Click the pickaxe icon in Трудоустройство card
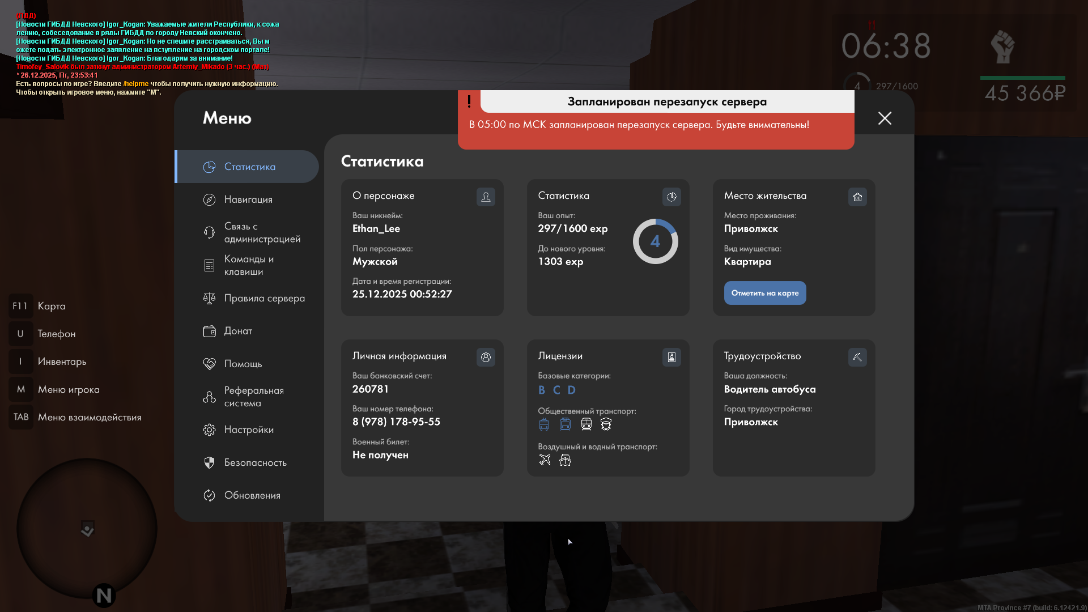The width and height of the screenshot is (1088, 612). [x=857, y=357]
